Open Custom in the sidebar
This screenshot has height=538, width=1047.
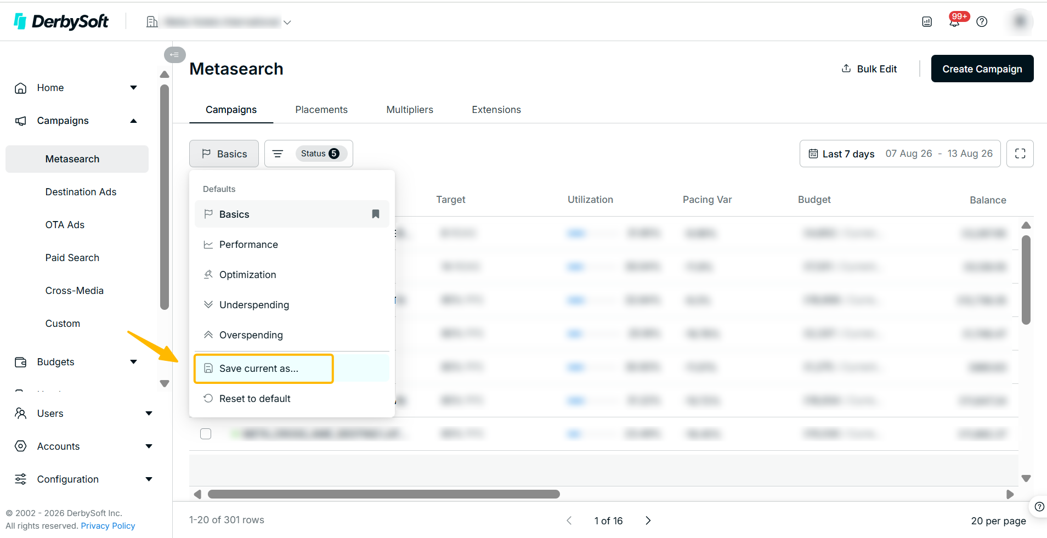63,324
